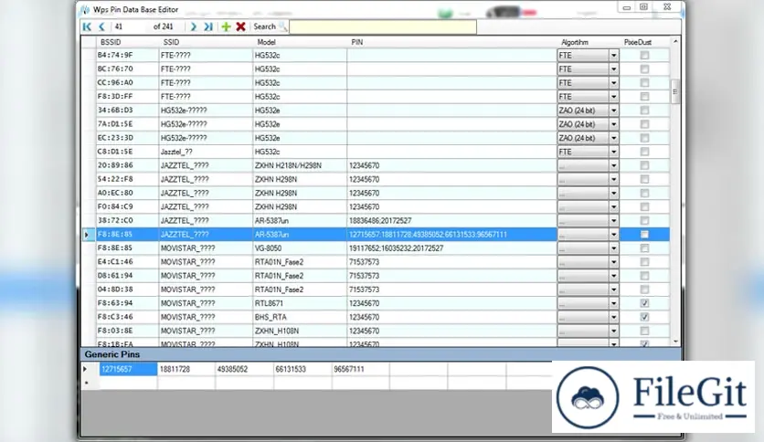Jump to the last record
Image resolution: width=764 pixels, height=442 pixels.
tap(208, 26)
